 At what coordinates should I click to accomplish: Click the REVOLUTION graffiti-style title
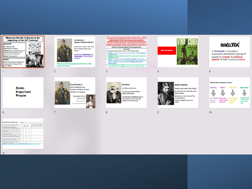[230, 45]
